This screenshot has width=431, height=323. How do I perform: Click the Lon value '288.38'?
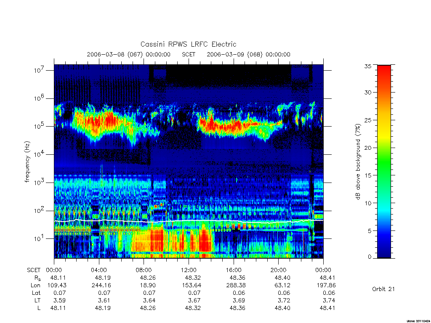[236, 286]
